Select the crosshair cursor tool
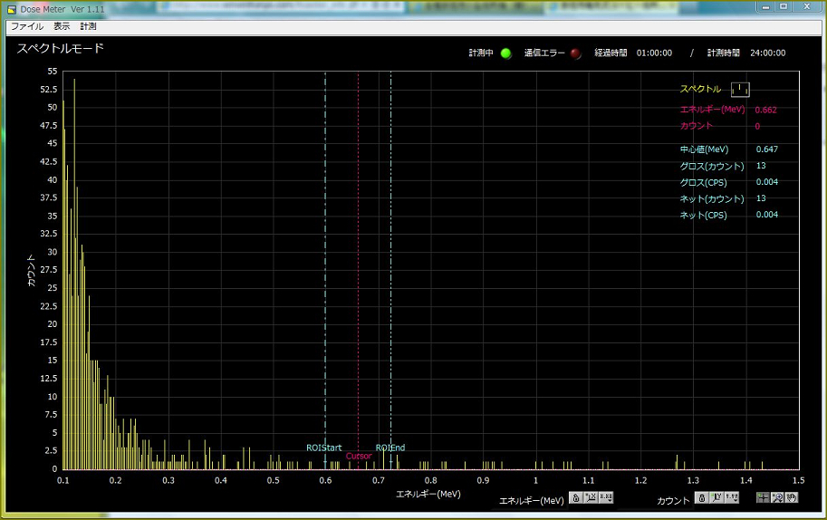Image resolution: width=827 pixels, height=520 pixels. coord(763,497)
